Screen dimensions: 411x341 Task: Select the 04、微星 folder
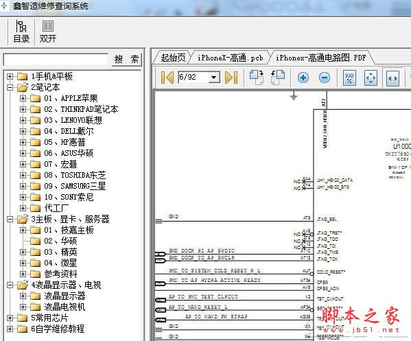point(60,263)
